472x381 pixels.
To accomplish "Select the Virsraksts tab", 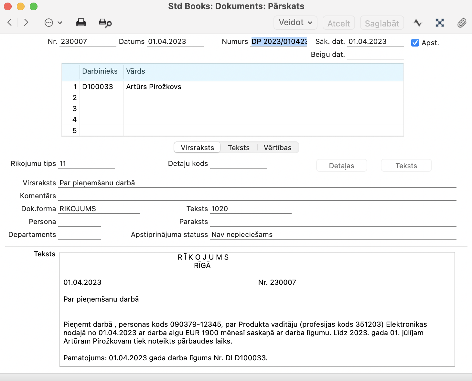I will (197, 148).
